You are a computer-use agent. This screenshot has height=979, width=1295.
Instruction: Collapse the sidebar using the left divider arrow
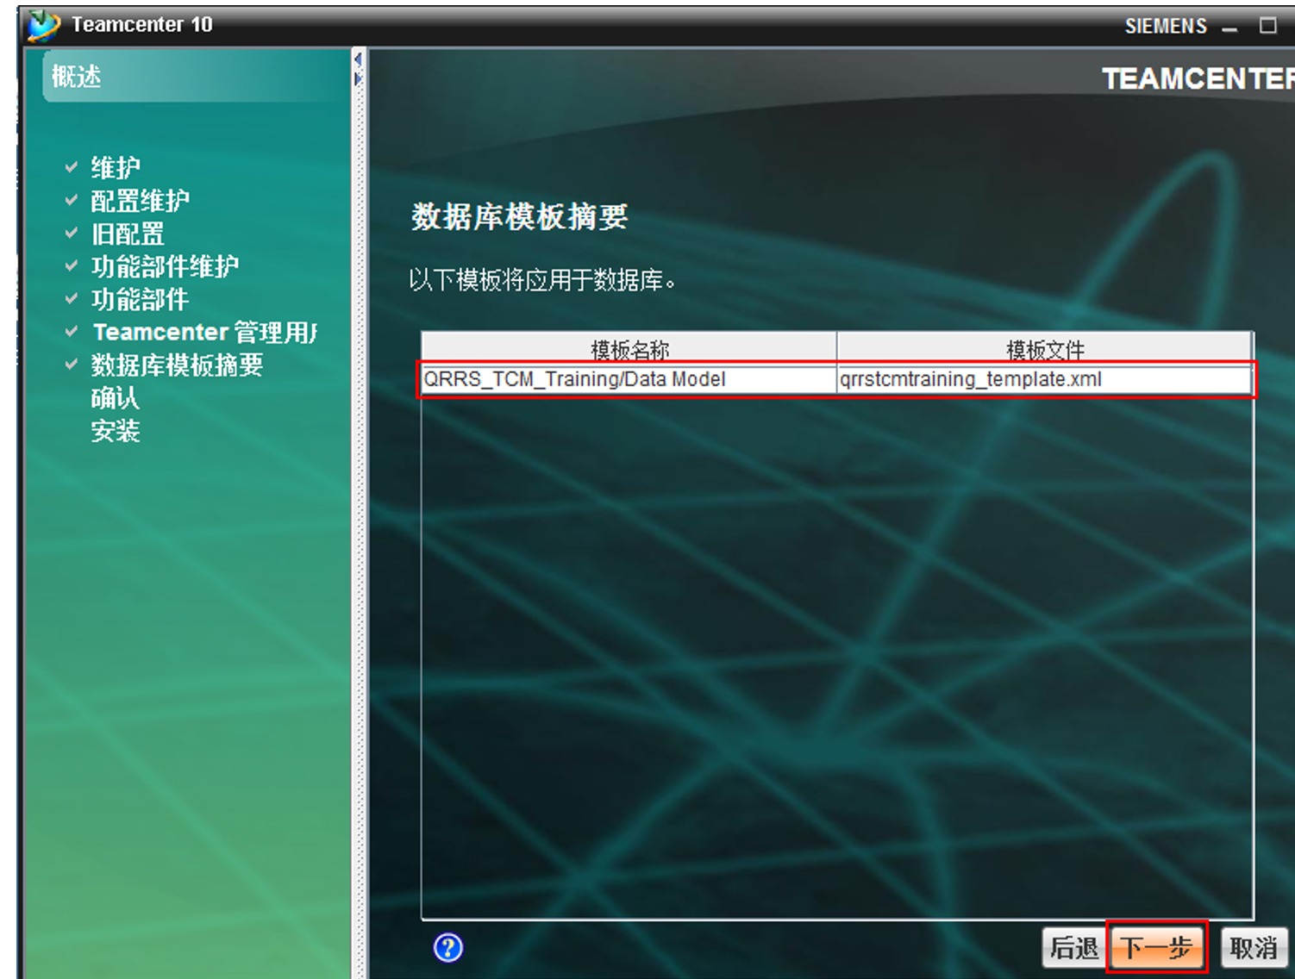pyautogui.click(x=357, y=58)
